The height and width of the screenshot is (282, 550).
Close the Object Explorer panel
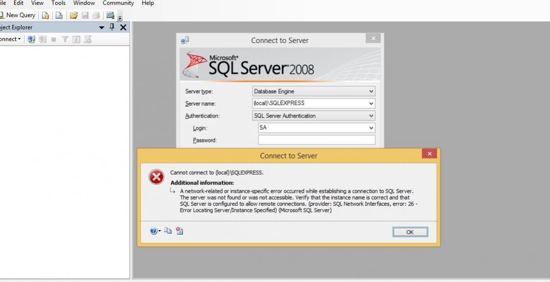coord(123,27)
